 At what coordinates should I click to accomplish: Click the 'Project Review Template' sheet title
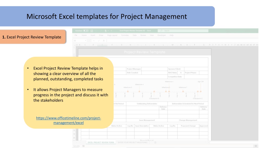click(x=144, y=52)
